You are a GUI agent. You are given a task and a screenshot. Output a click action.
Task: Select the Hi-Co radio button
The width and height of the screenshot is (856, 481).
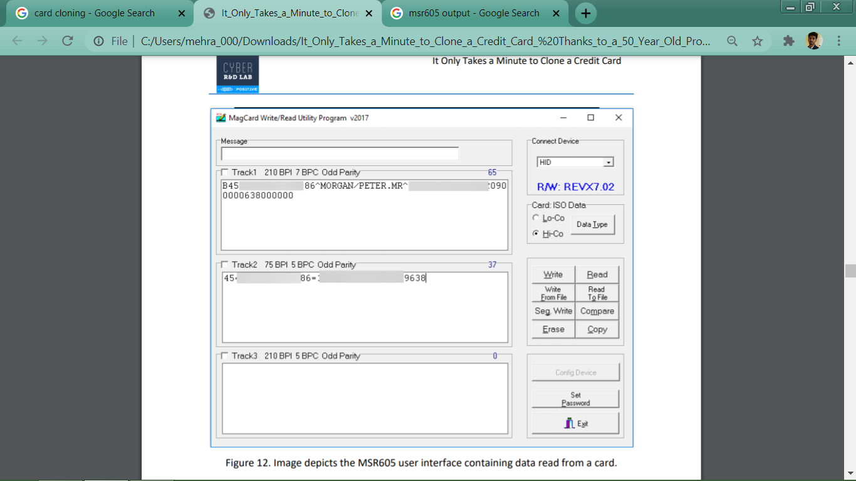click(x=535, y=234)
